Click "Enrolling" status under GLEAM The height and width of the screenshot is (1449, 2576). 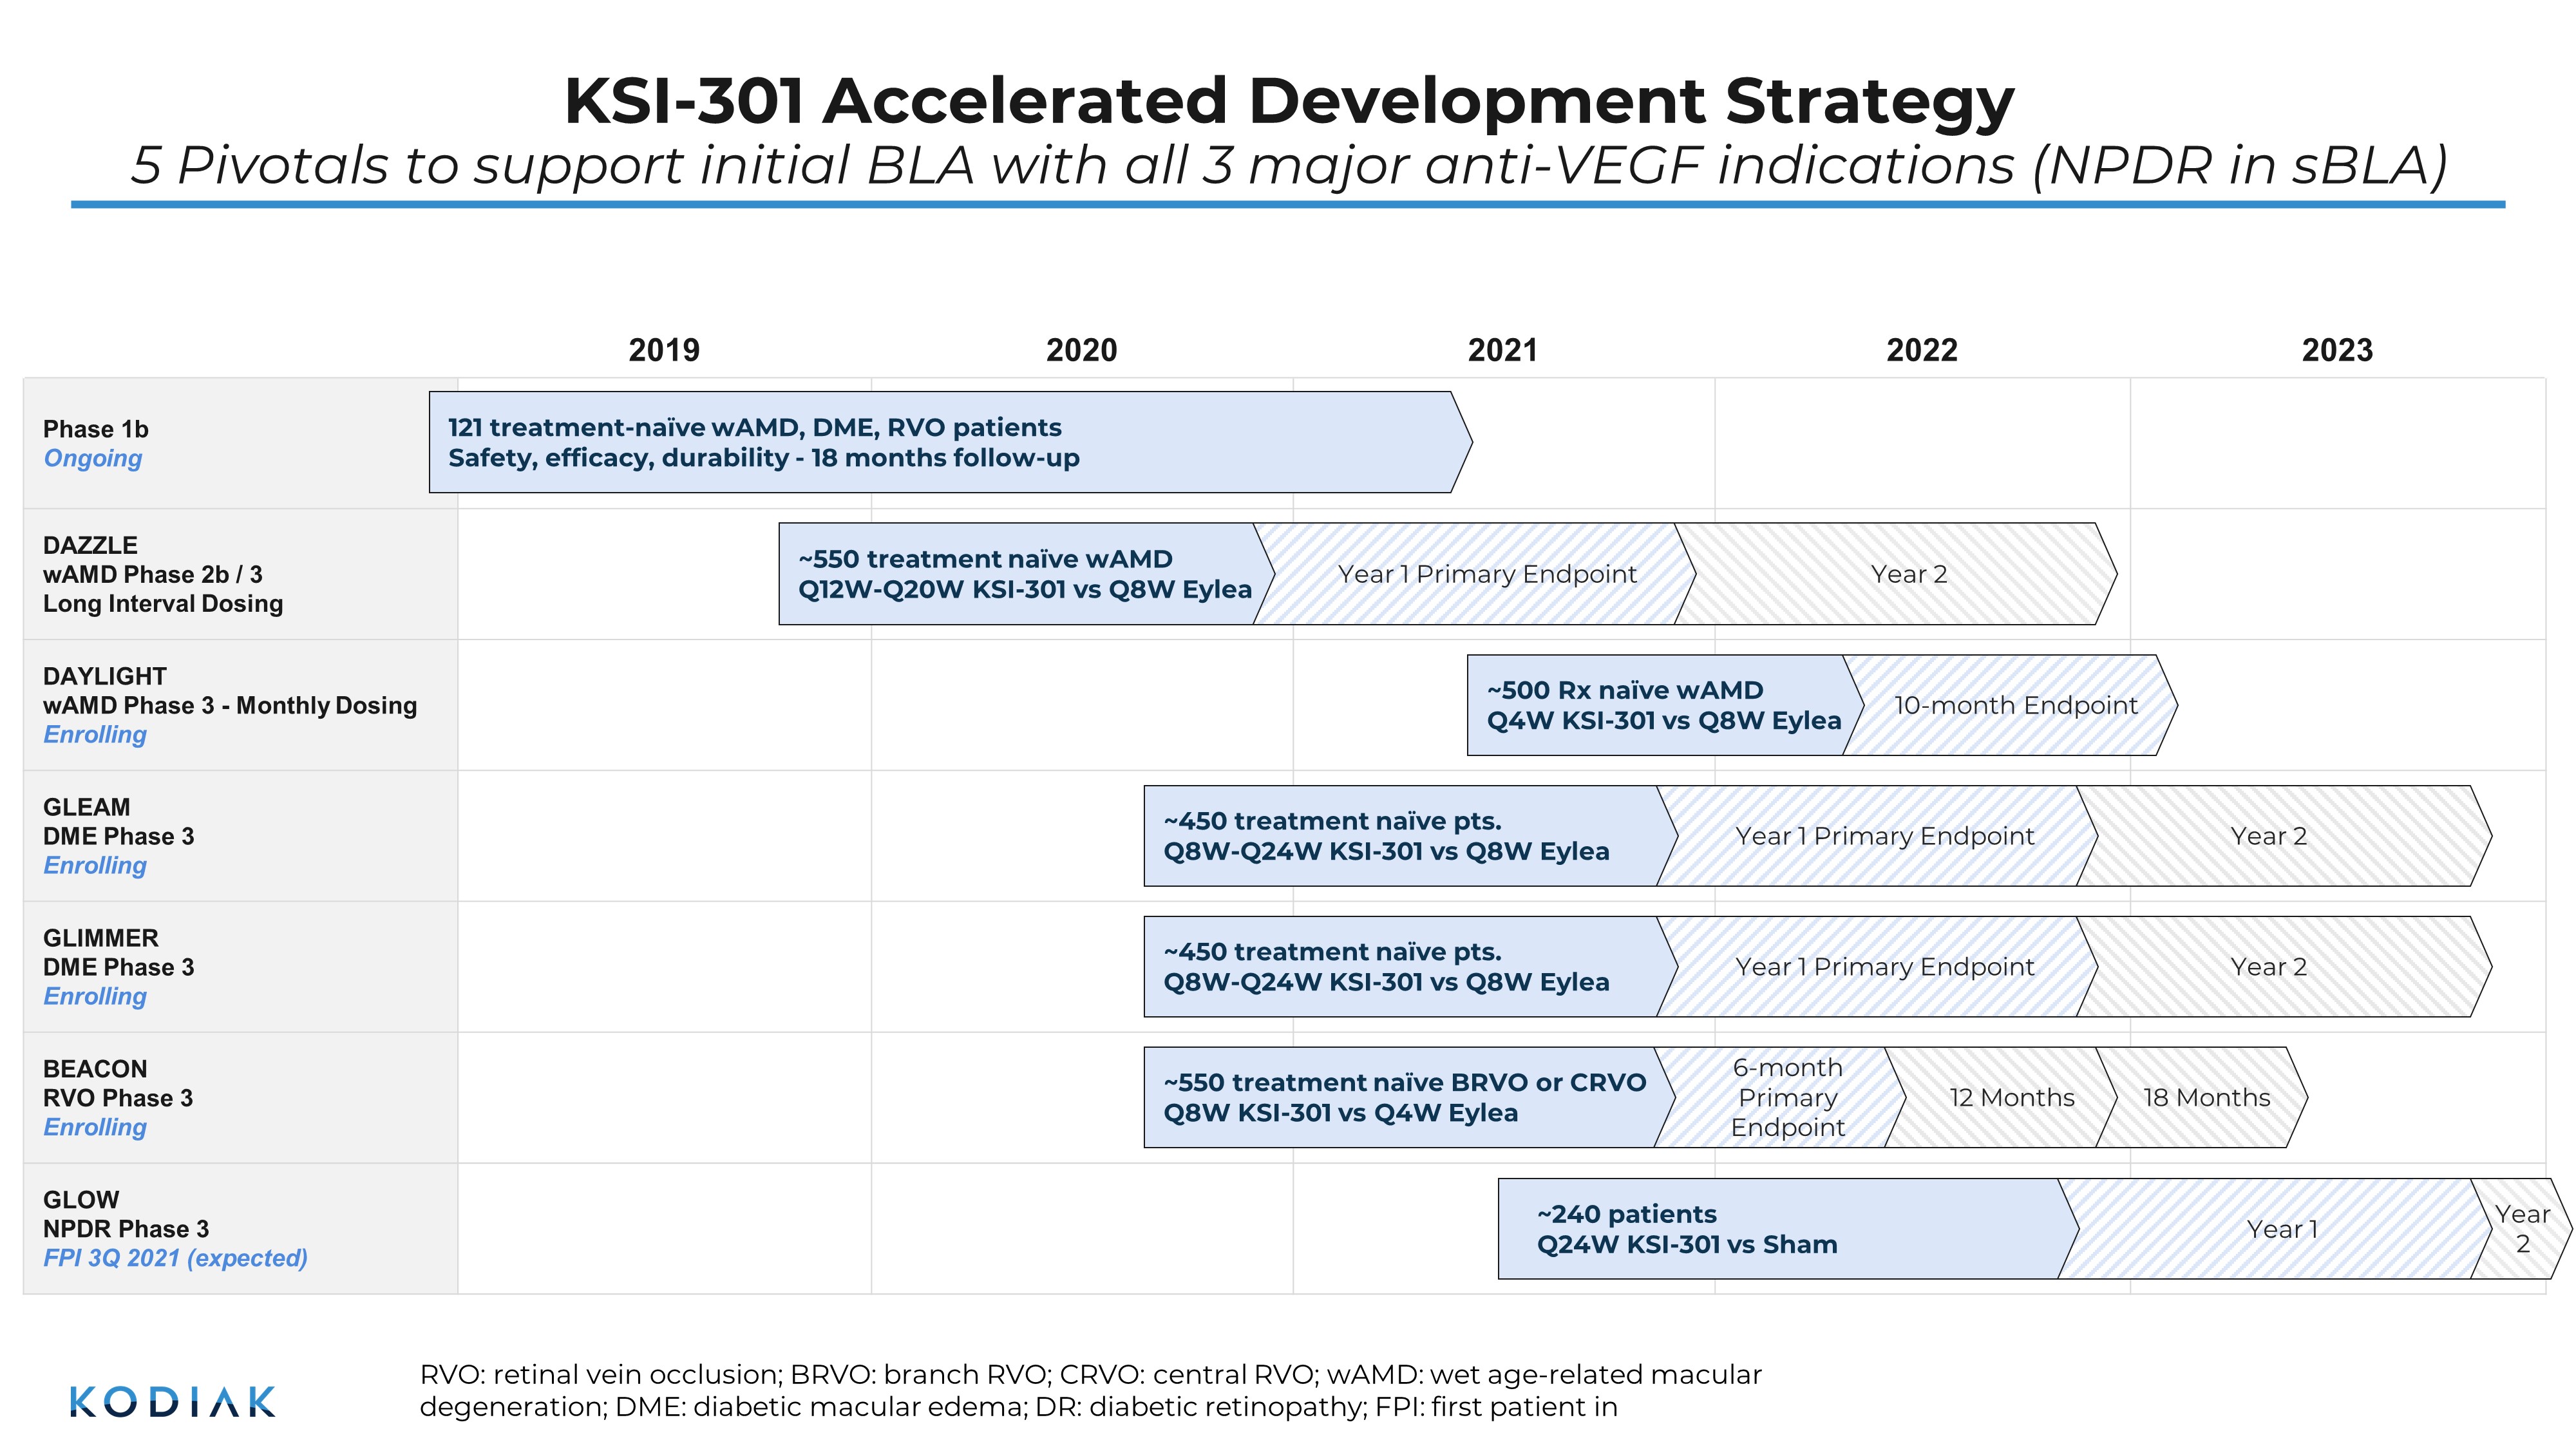95,865
